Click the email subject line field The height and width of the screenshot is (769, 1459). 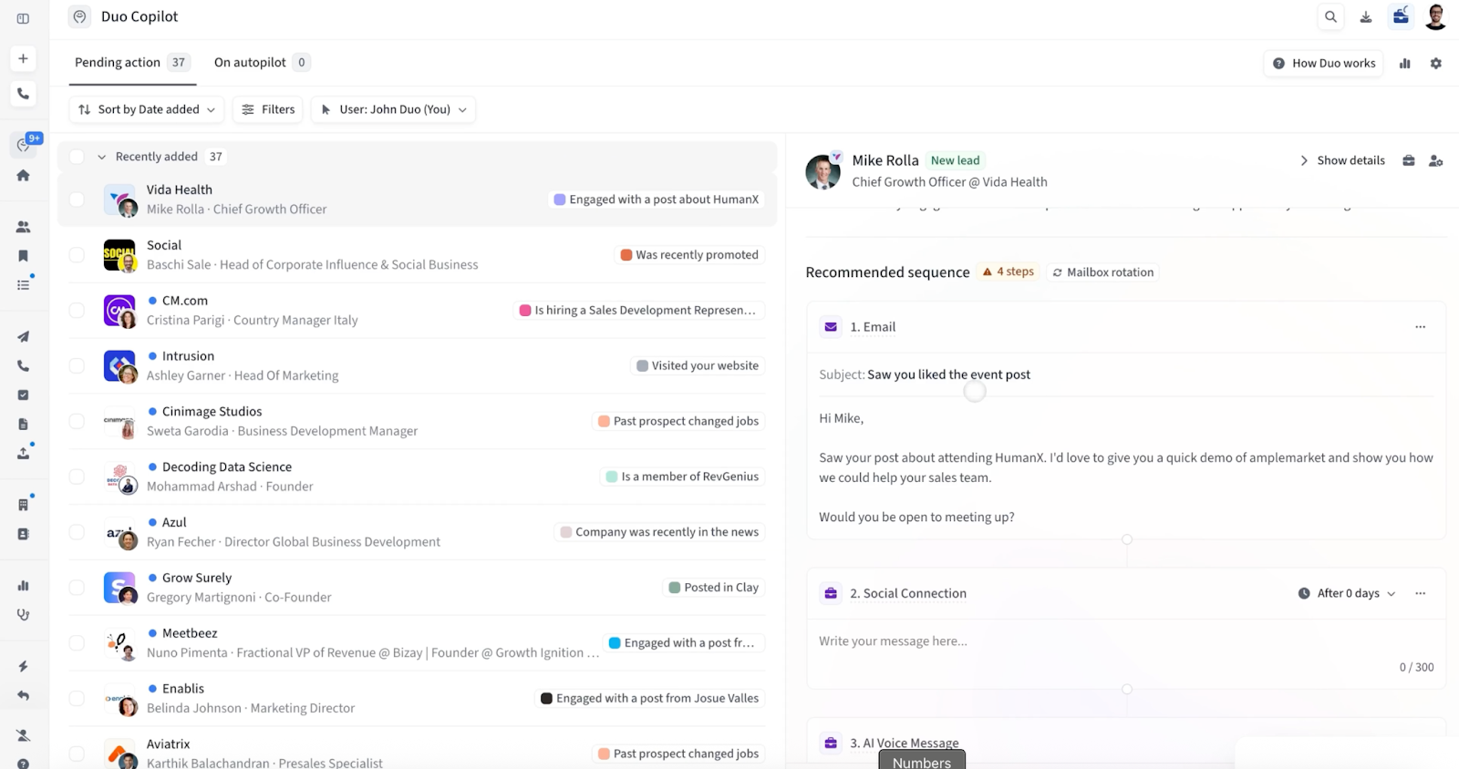(x=1126, y=374)
